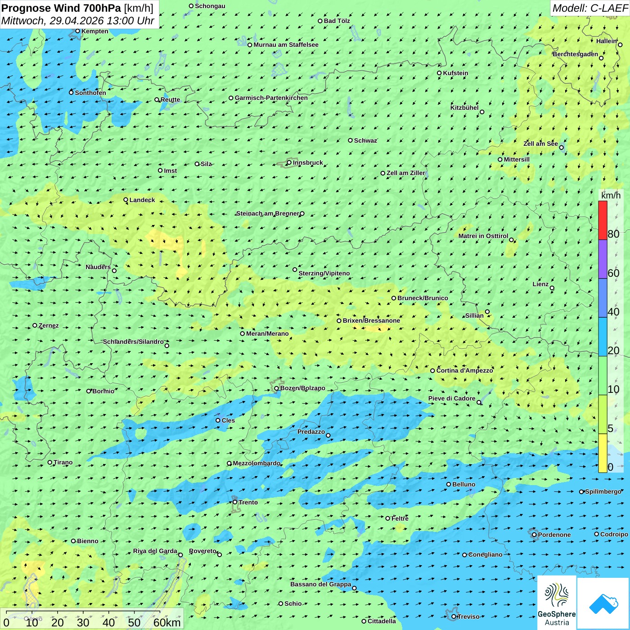Click the Innsbruck city marker
Image resolution: width=630 pixels, height=630 pixels.
click(289, 163)
